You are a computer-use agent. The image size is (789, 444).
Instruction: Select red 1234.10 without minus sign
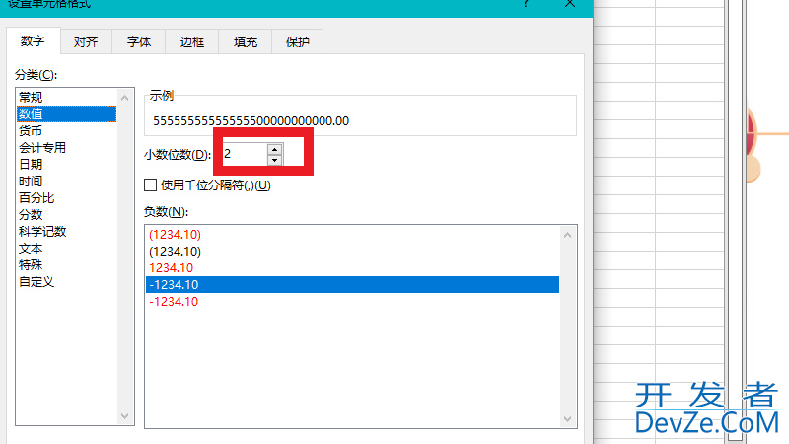pos(352,267)
